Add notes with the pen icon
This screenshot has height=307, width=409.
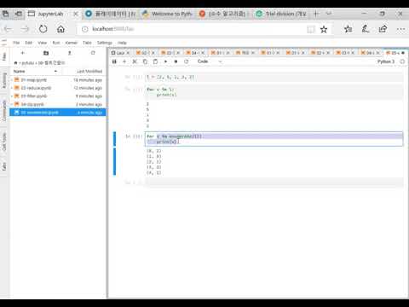point(366,29)
